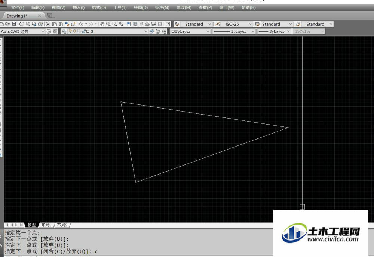Expand the undo history dropdown arrow
The image size is (374, 257).
[x=86, y=24]
